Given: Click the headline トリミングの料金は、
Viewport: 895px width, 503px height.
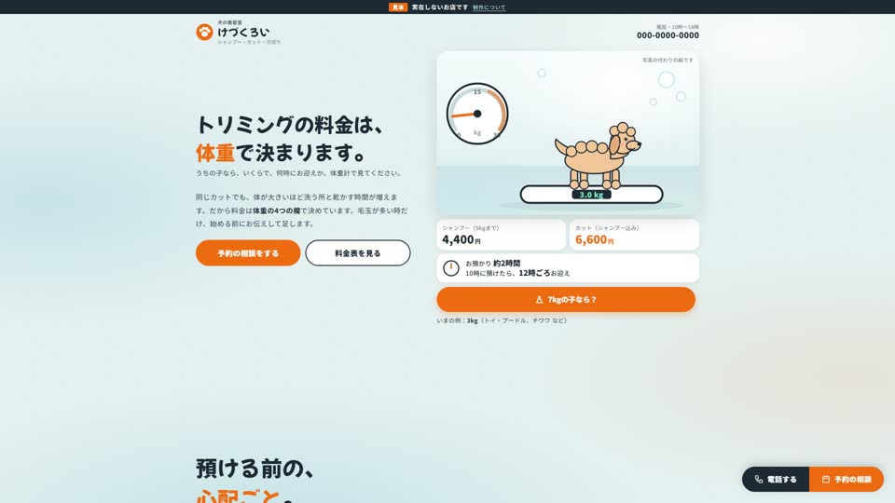Looking at the screenshot, I should [289, 124].
